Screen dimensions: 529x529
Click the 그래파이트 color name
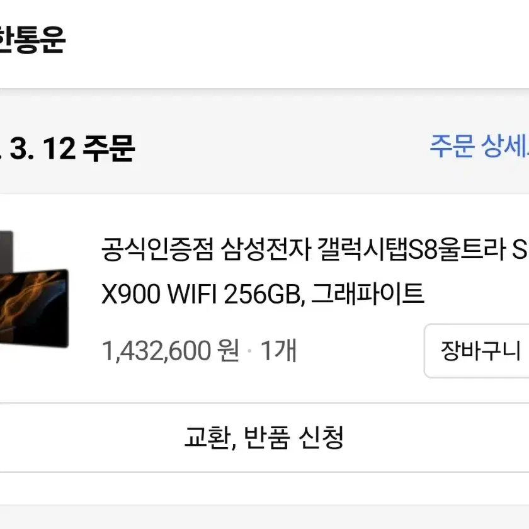(x=367, y=294)
